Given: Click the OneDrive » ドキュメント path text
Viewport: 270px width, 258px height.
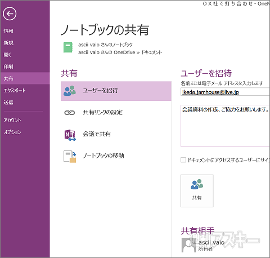Looking at the screenshot, I should tap(120, 52).
